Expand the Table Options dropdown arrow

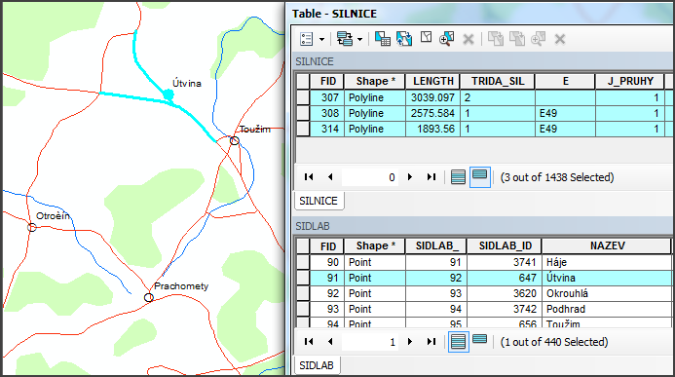click(322, 40)
